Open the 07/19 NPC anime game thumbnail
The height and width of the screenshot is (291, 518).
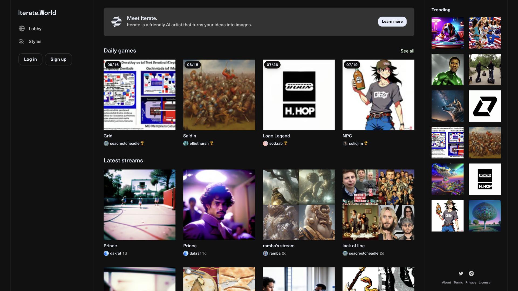(378, 95)
